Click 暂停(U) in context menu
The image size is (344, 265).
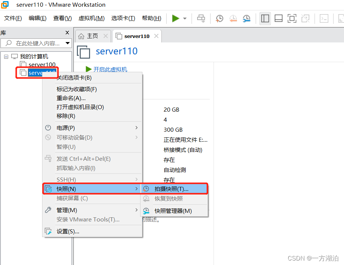pos(92,147)
